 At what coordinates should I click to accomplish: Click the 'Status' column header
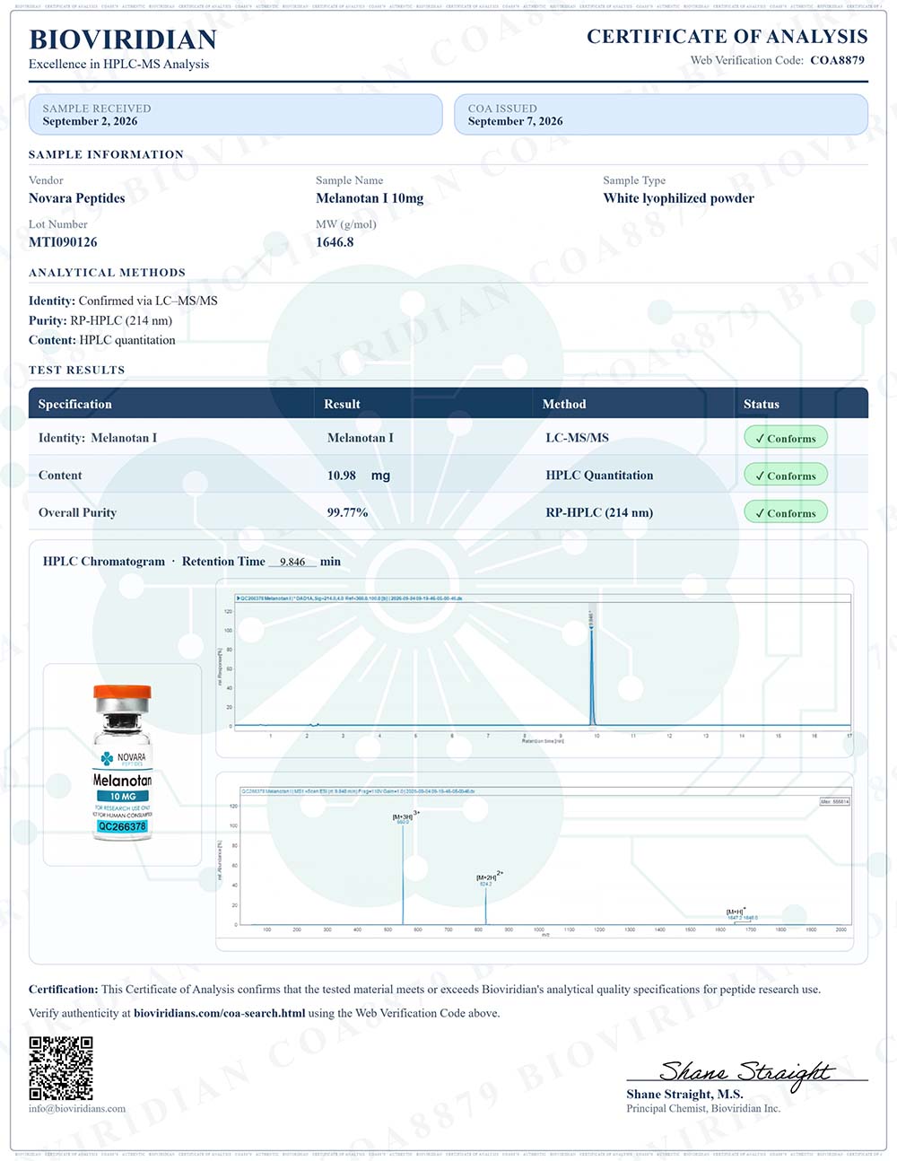coord(762,404)
